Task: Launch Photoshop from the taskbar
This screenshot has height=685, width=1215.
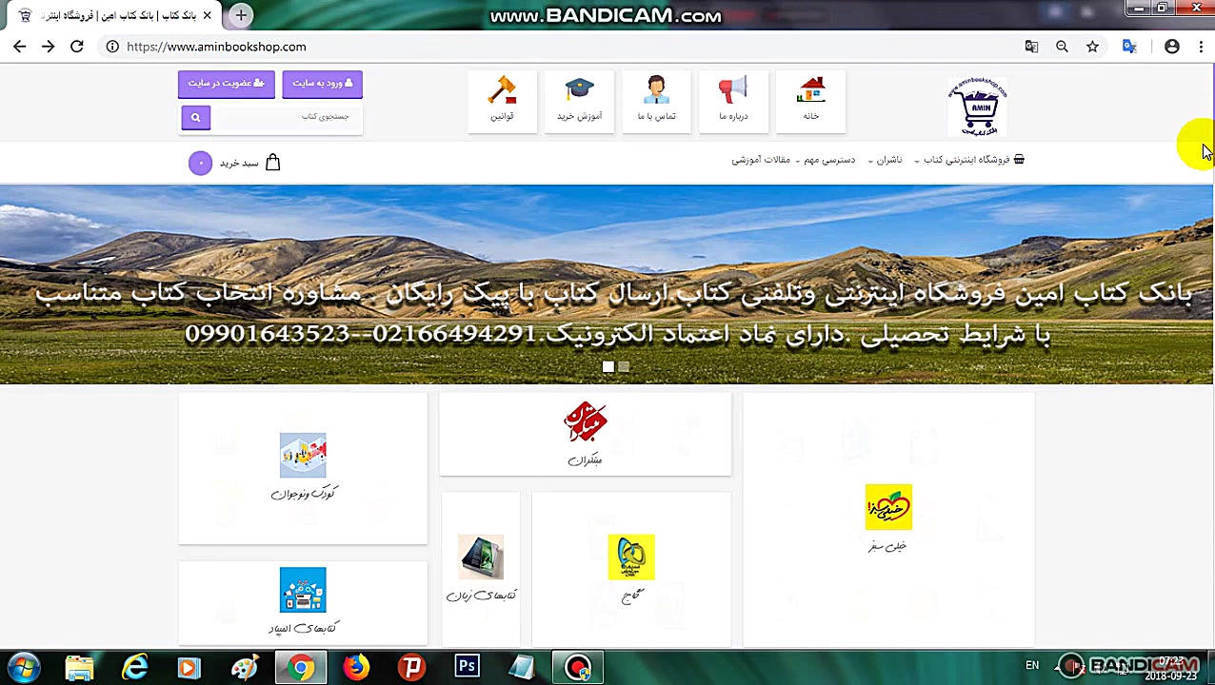Action: [467, 668]
